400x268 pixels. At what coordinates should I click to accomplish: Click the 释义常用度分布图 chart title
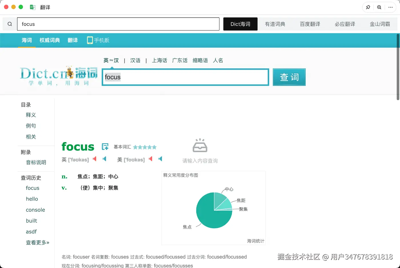(181, 175)
